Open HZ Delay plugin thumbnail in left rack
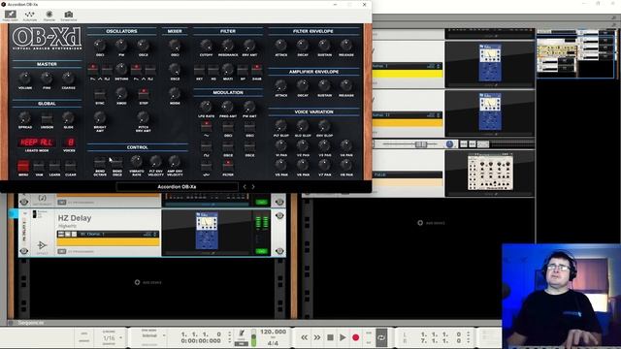 tap(207, 231)
